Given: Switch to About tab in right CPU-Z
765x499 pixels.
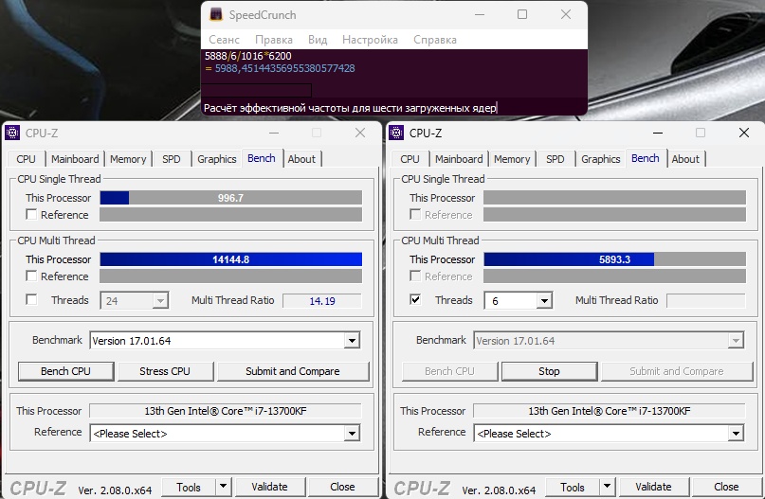Looking at the screenshot, I should point(685,159).
